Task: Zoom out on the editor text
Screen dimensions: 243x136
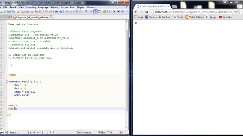Action: tap(71, 12)
